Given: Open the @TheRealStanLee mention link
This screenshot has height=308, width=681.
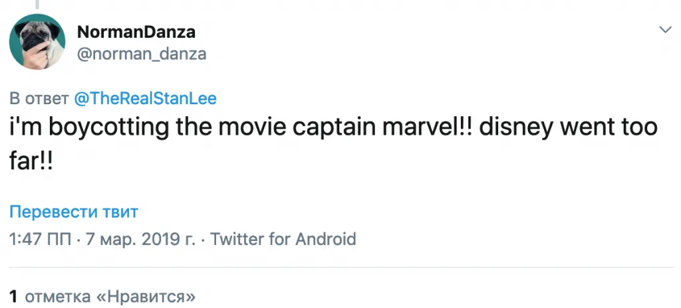Looking at the screenshot, I should 145,99.
